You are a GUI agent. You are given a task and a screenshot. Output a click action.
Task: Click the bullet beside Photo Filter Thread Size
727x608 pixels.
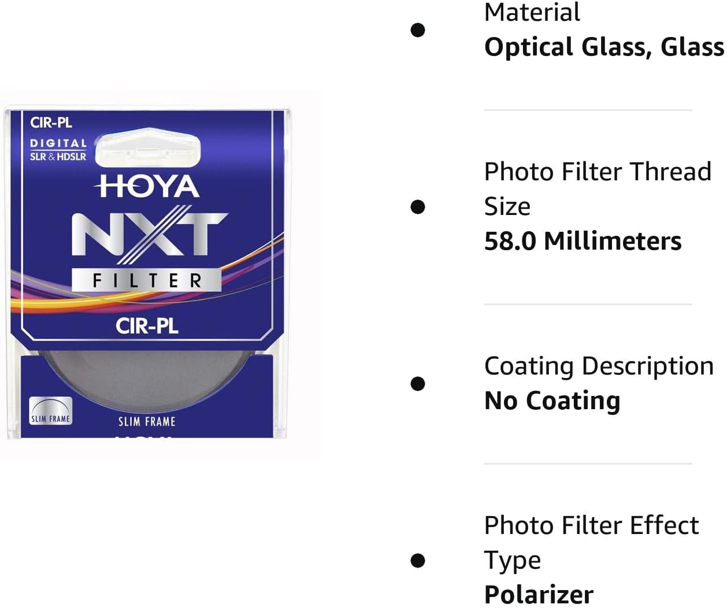[x=418, y=207]
